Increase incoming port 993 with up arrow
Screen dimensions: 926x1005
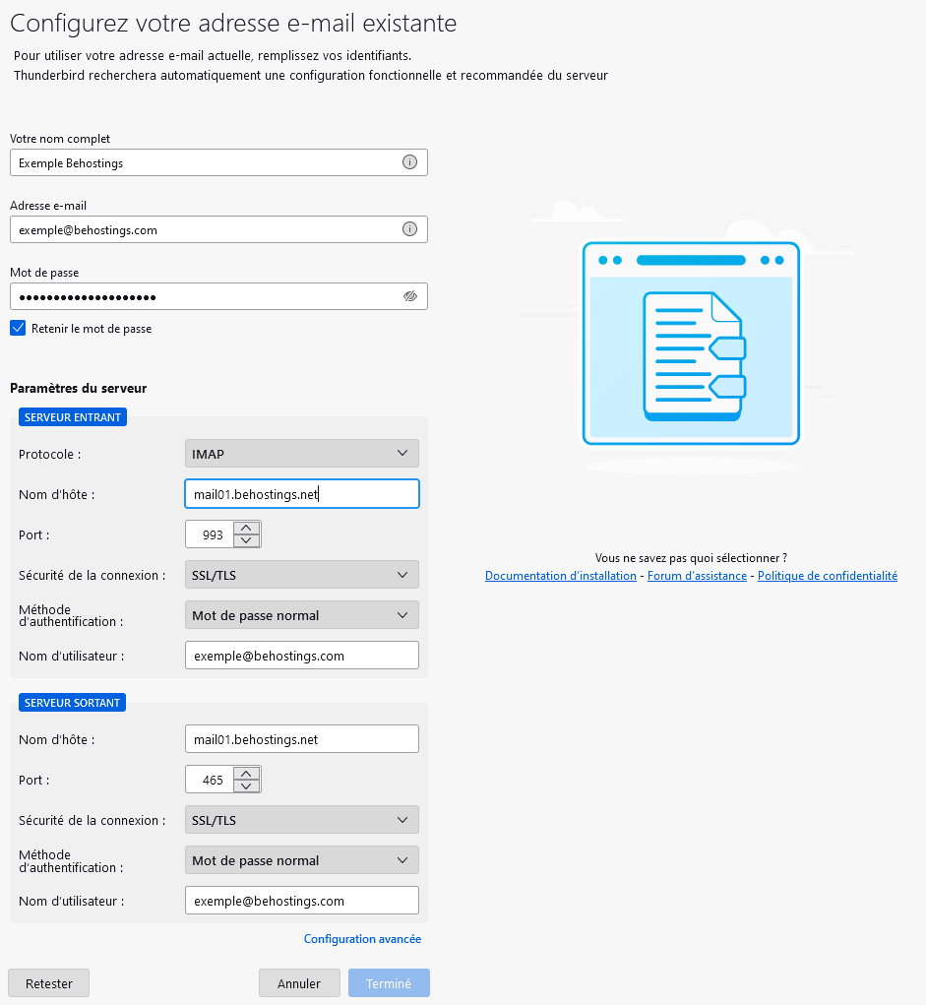tap(247, 529)
